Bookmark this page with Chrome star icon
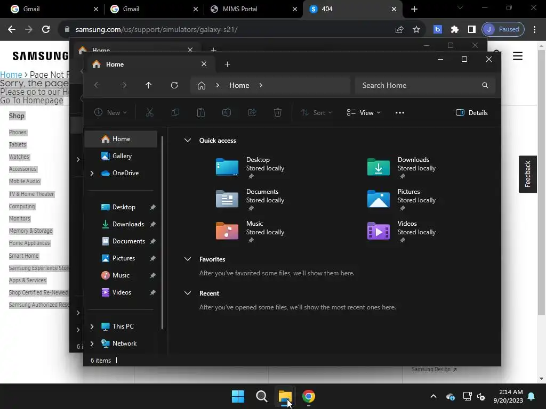 click(416, 29)
